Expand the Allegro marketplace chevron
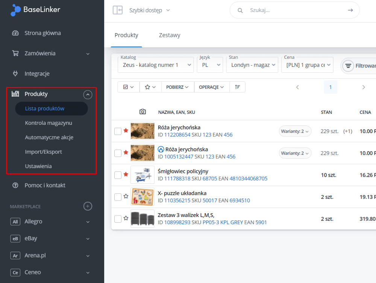 pos(88,222)
